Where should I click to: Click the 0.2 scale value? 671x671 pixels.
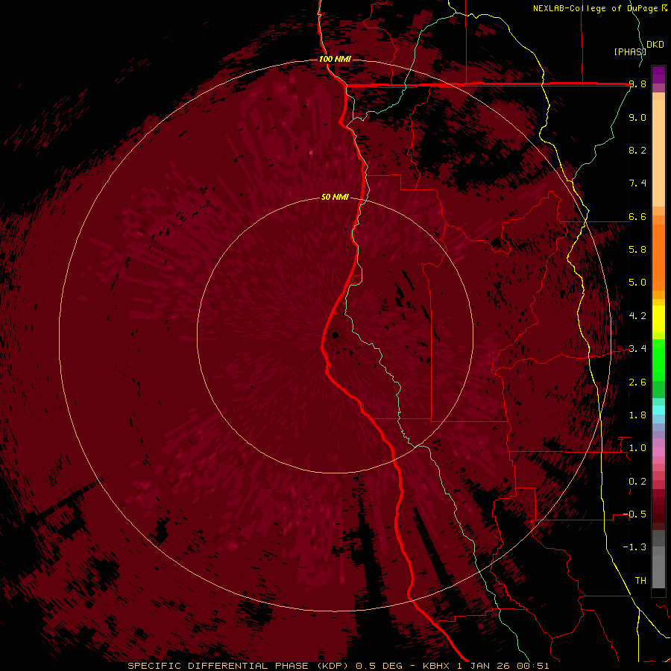click(637, 481)
